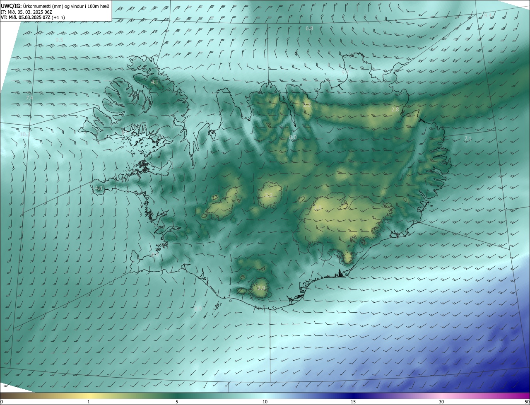Click the 1 tick on the color scale

point(89,402)
